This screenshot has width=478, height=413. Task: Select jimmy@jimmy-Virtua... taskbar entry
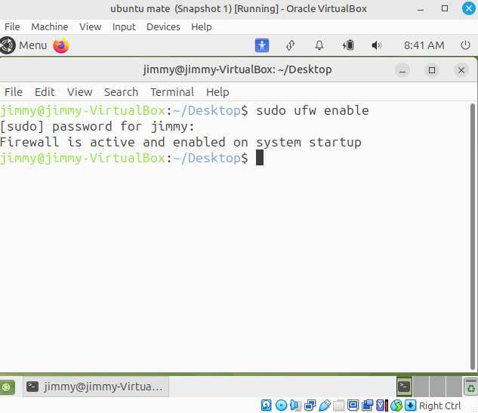point(96,387)
